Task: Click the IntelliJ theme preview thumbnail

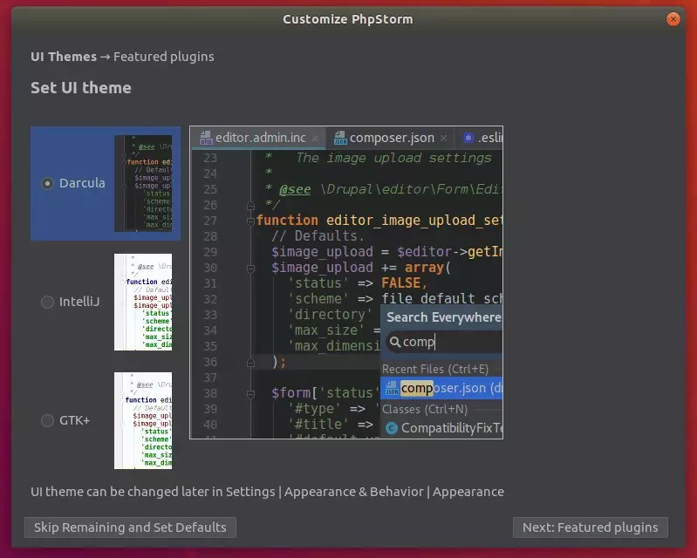Action: click(143, 302)
